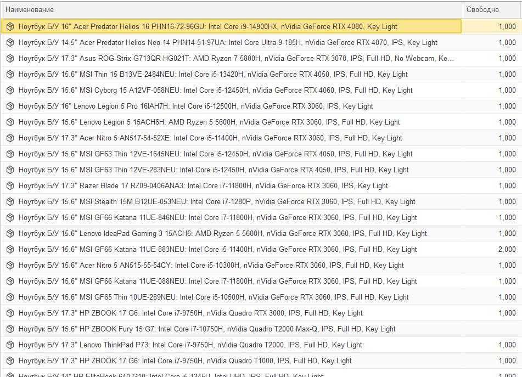Select the MSI GF66 Katana 11UE-883NEU name
This screenshot has height=377, width=522.
(x=218, y=250)
